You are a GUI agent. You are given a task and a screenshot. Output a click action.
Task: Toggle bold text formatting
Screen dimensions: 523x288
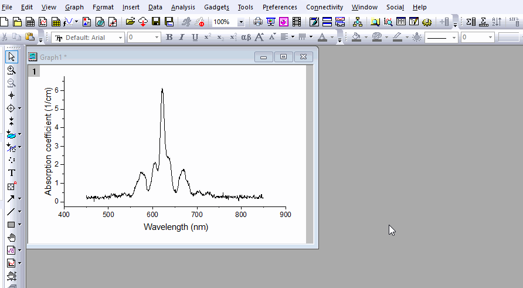[169, 37]
